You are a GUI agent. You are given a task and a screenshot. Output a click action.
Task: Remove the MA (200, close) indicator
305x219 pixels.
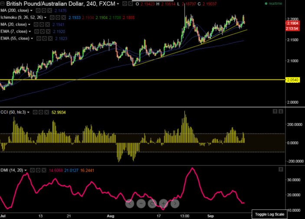(50, 10)
